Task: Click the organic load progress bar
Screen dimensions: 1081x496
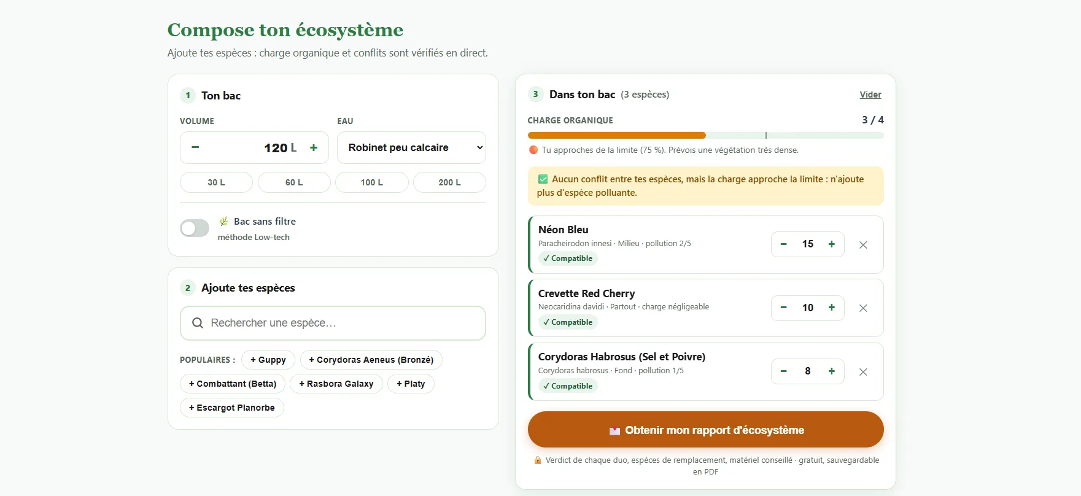Action: (x=705, y=135)
